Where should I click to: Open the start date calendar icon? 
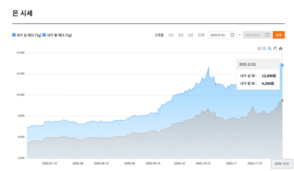pos(232,35)
